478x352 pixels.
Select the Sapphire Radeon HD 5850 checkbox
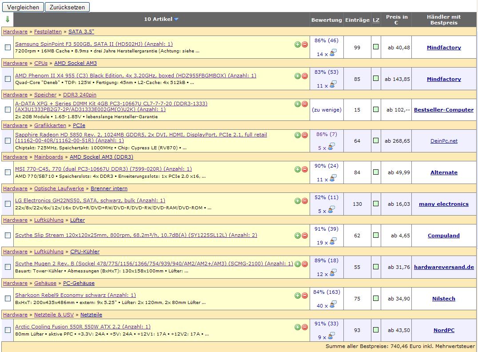click(8, 140)
